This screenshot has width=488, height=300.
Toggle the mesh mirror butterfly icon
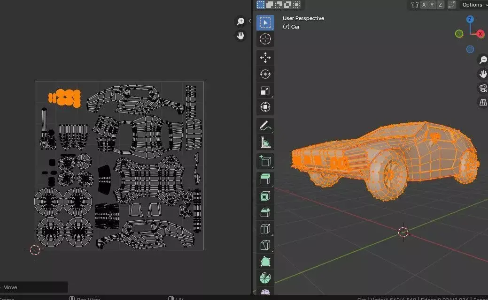415,5
